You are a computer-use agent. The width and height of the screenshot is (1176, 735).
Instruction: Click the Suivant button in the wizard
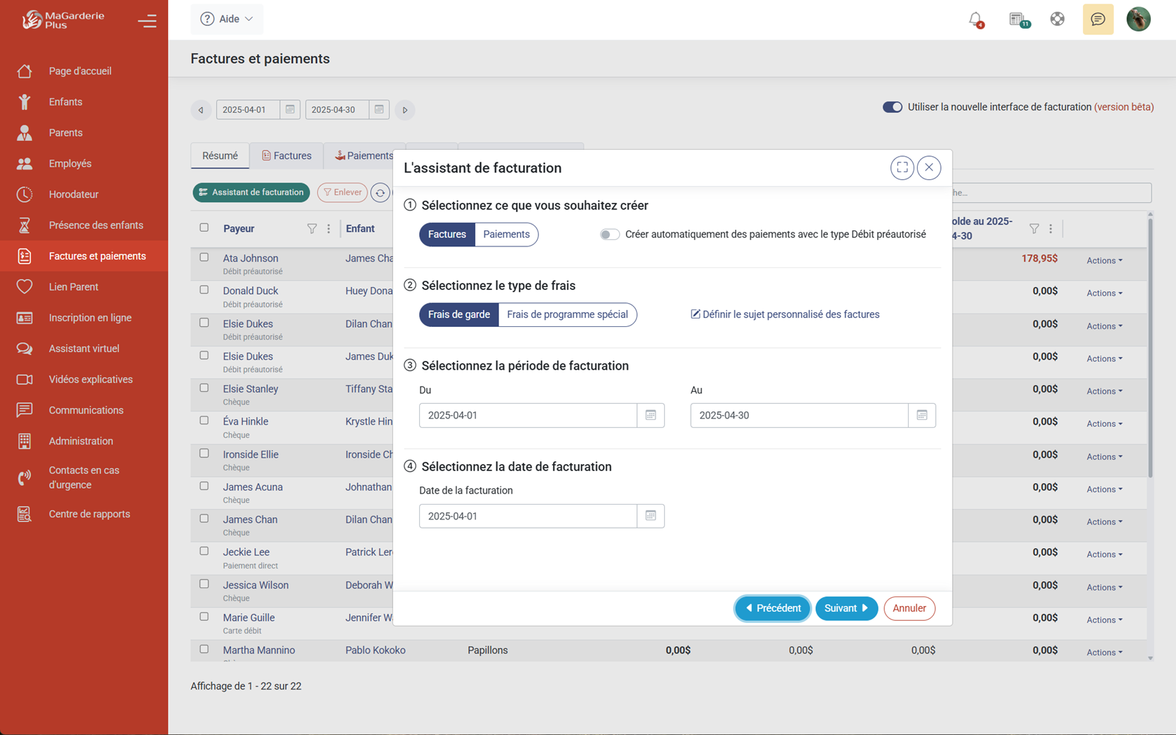pos(846,608)
